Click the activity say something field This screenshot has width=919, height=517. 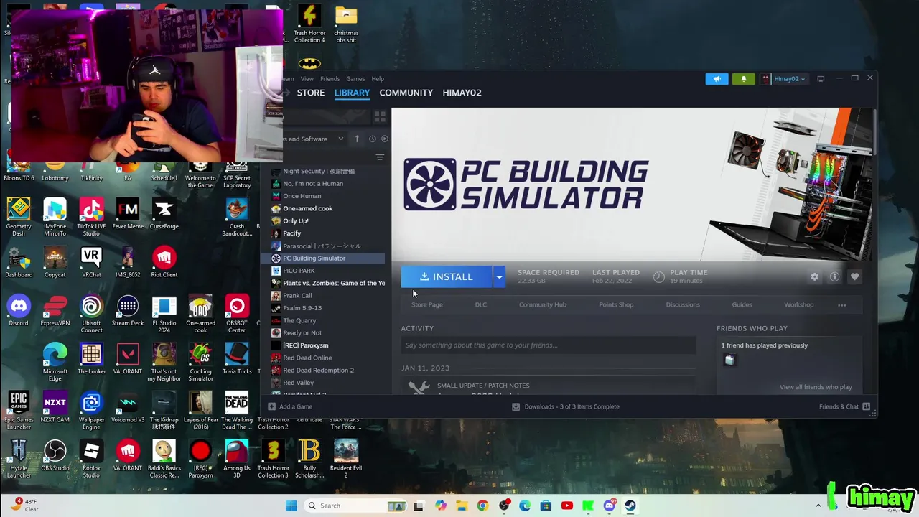[x=549, y=345]
